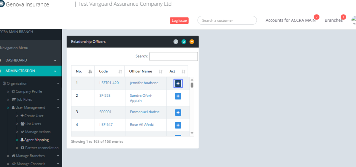
Task: Click the Log Issue button
Action: (x=179, y=20)
